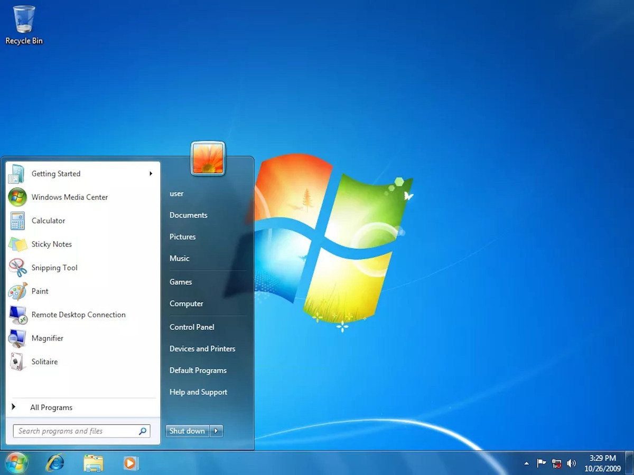Show hidden icons in the system tray

pyautogui.click(x=526, y=463)
